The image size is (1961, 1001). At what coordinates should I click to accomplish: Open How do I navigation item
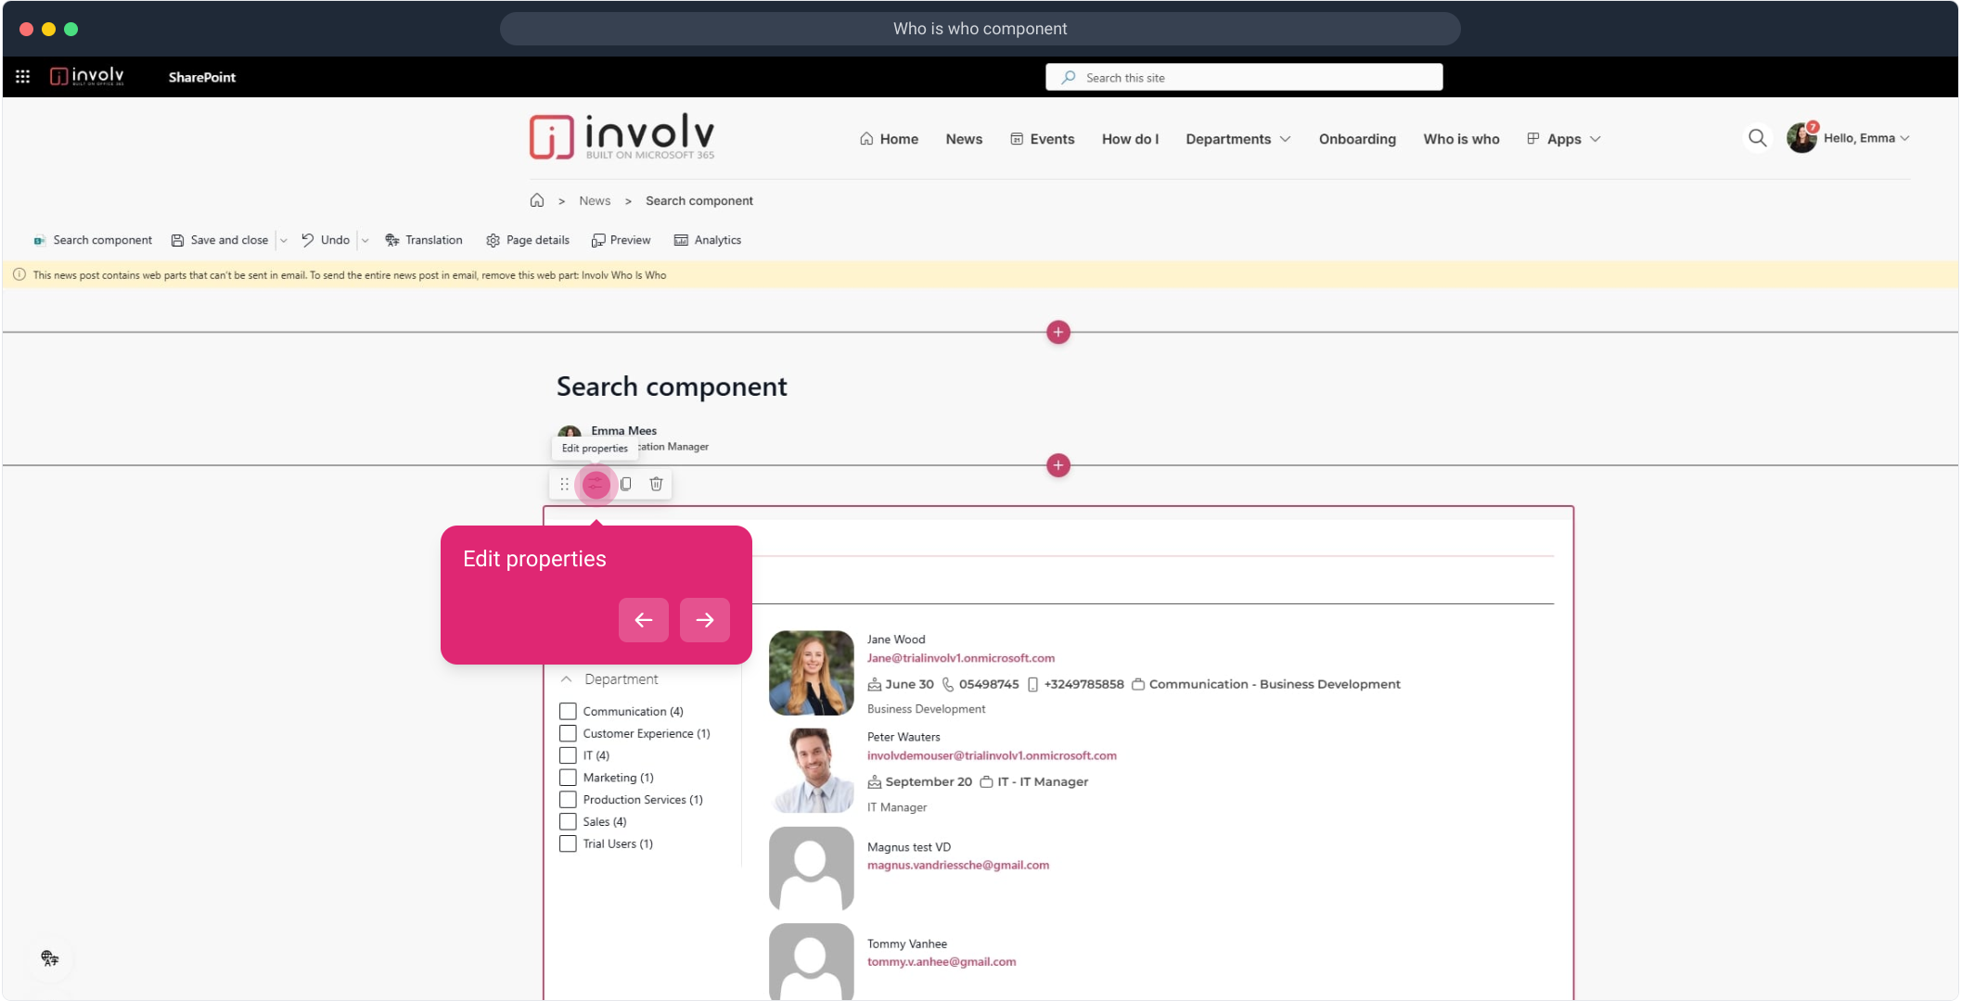1130,139
